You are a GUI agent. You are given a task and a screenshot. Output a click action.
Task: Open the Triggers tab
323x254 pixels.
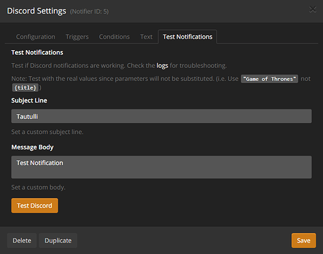tap(77, 37)
